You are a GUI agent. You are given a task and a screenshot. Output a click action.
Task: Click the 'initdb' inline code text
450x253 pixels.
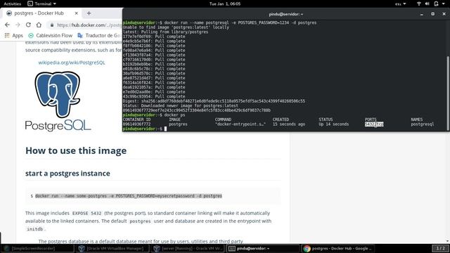[x=34, y=229]
